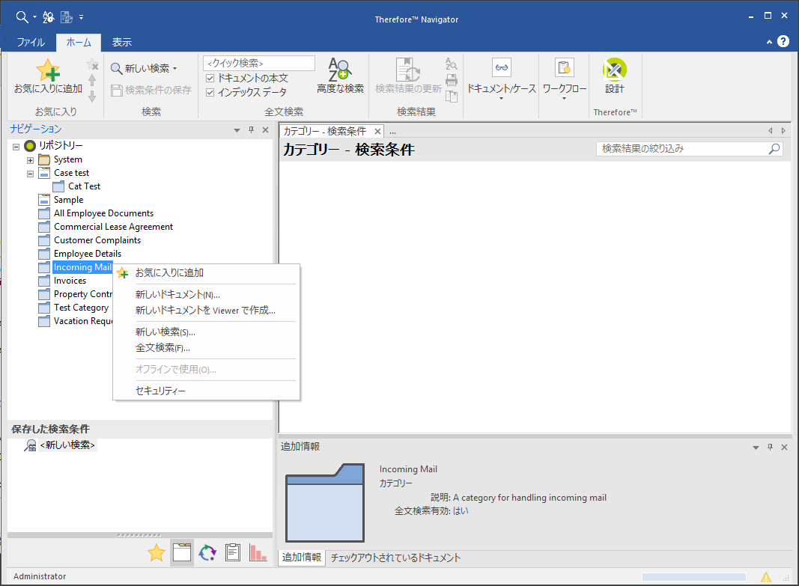Screen dimensions: 799x586
Task: Choose 全文検索(F)... in context menu
Action: coord(206,348)
